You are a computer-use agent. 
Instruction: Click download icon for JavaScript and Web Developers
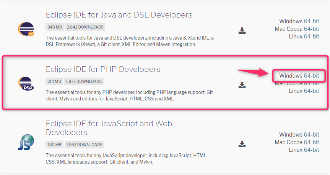pos(242,144)
